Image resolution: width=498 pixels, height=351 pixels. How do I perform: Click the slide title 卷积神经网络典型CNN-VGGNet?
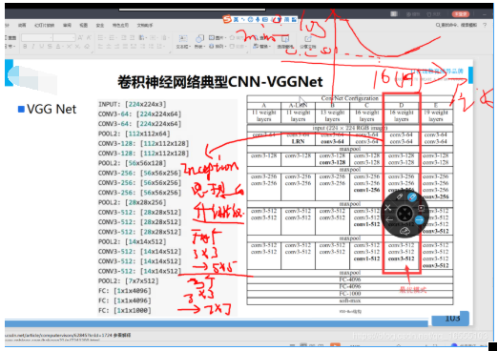(x=220, y=82)
